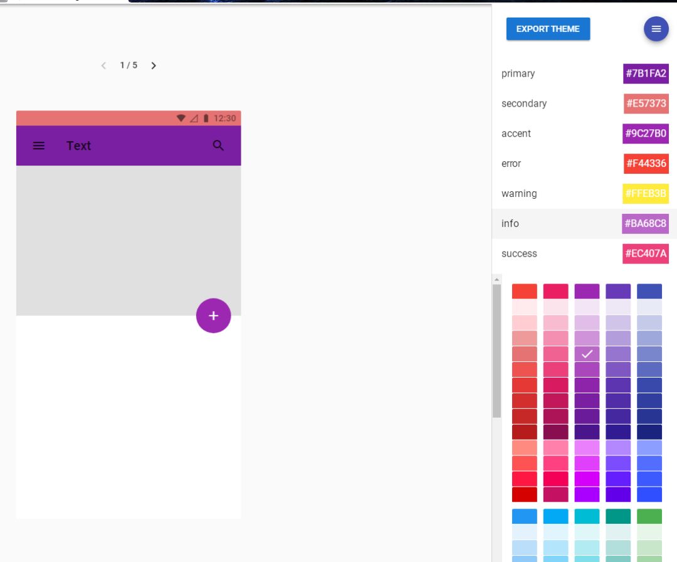Click the 'secondary' row label
The width and height of the screenshot is (677, 562).
click(x=524, y=103)
